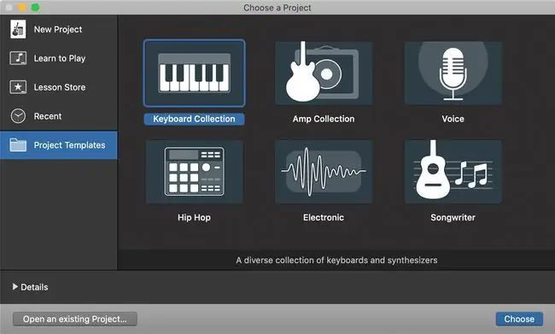555x334 pixels.
Task: Click the Electronic waveform template icon
Action: pos(324,172)
